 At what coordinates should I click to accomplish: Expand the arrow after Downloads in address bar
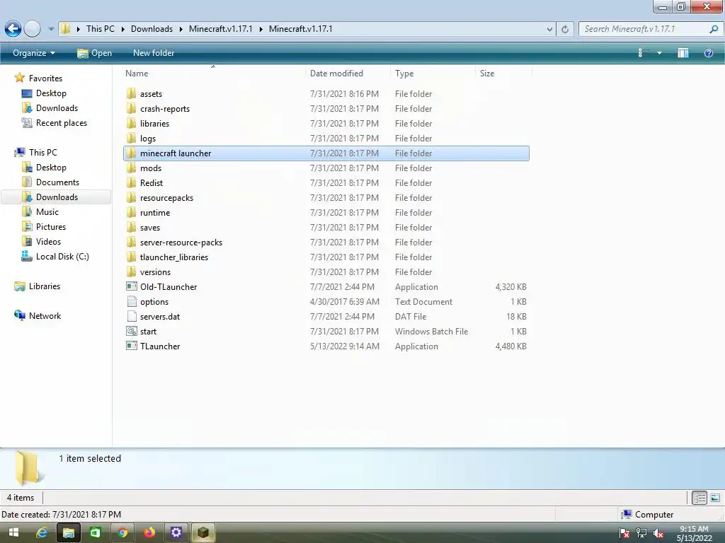181,29
